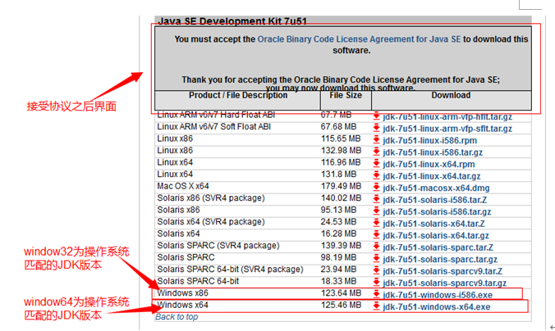555x331 pixels.
Task: Download jdk-7u51-solaris-i586.tar.Z file
Action: pyautogui.click(x=434, y=200)
